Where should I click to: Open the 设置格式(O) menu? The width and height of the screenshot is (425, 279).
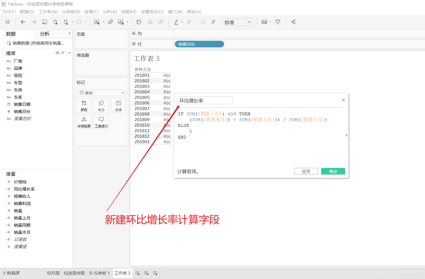(152, 12)
